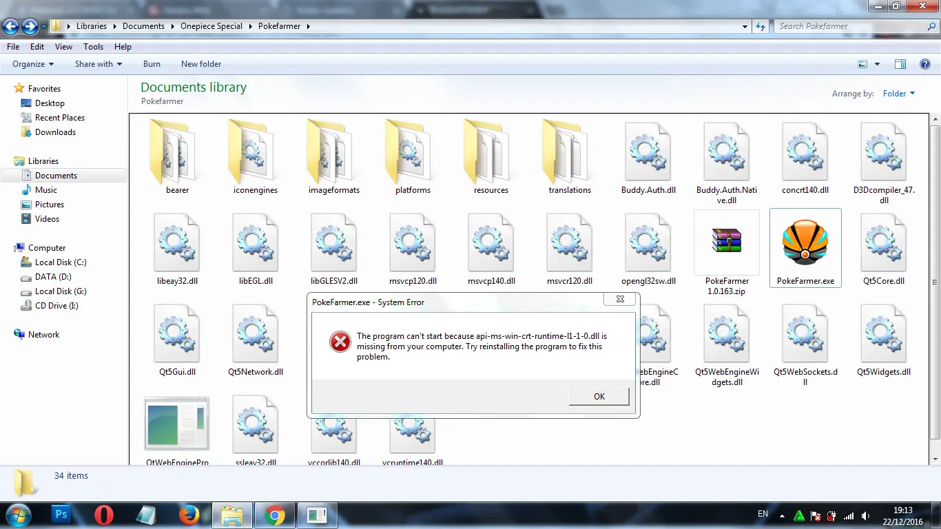Select the Qt5Network.dll file
The width and height of the screenshot is (941, 529).
pos(256,340)
